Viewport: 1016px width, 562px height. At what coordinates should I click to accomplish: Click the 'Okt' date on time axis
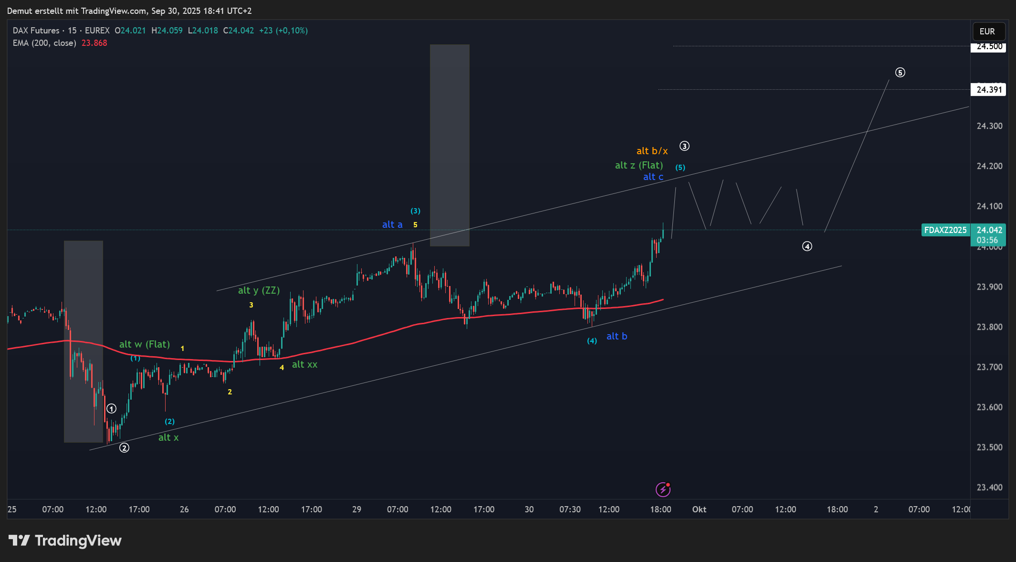click(x=699, y=509)
